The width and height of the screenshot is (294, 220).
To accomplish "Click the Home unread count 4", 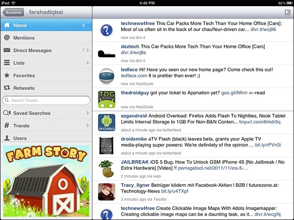I will [x=83, y=25].
